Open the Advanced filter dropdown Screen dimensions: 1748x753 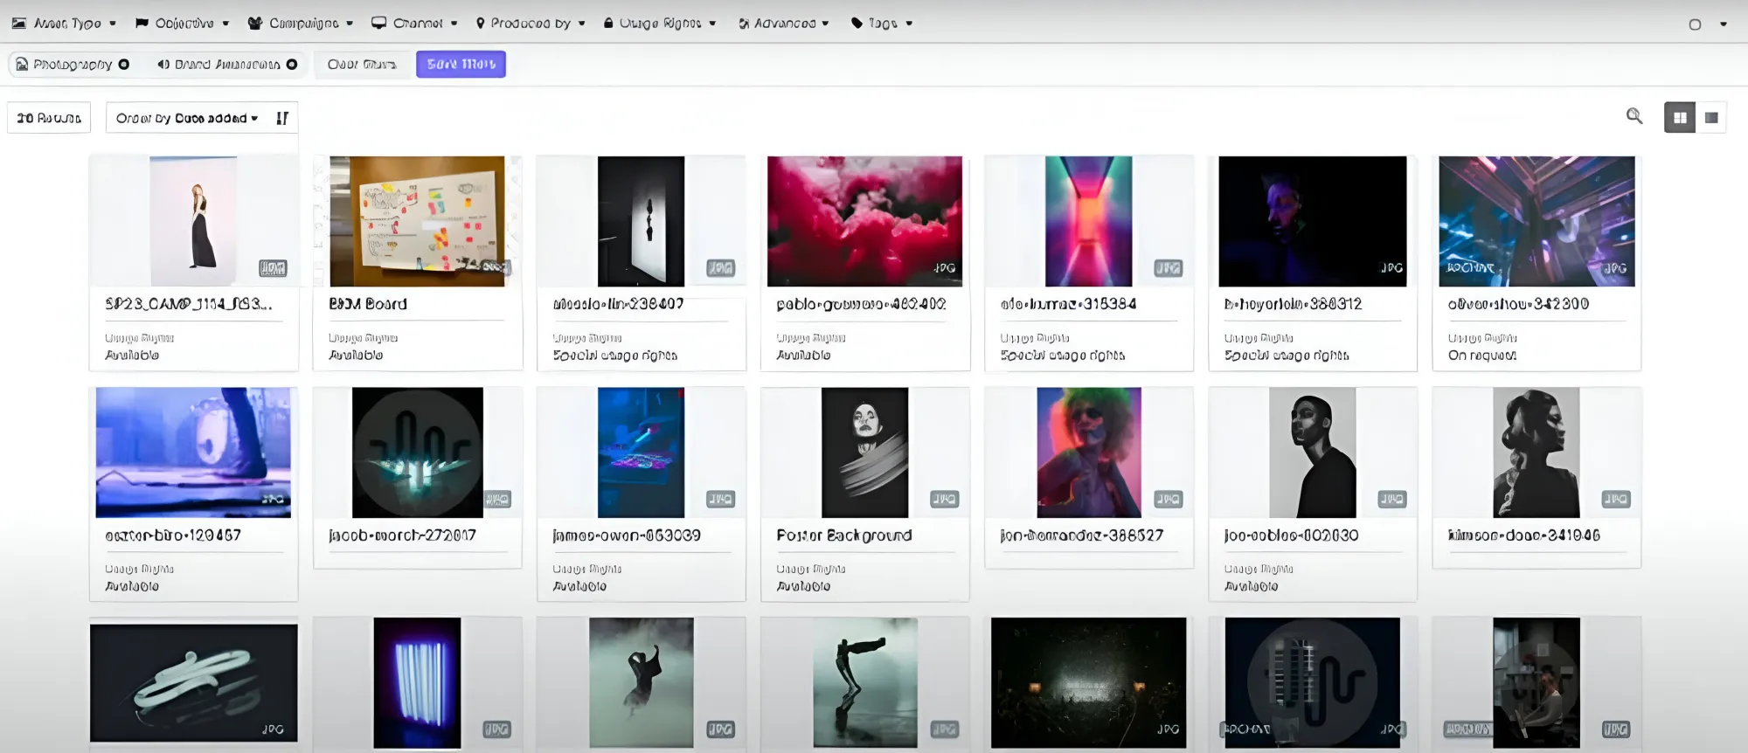point(784,24)
